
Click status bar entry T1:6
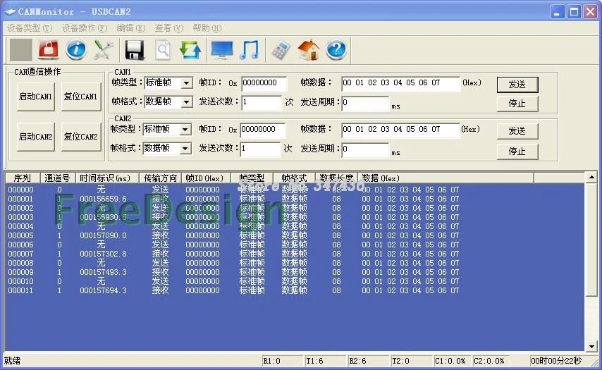325,361
